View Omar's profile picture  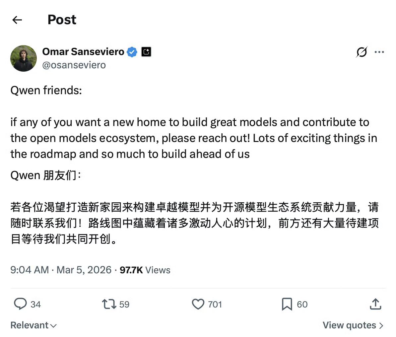[x=24, y=58]
